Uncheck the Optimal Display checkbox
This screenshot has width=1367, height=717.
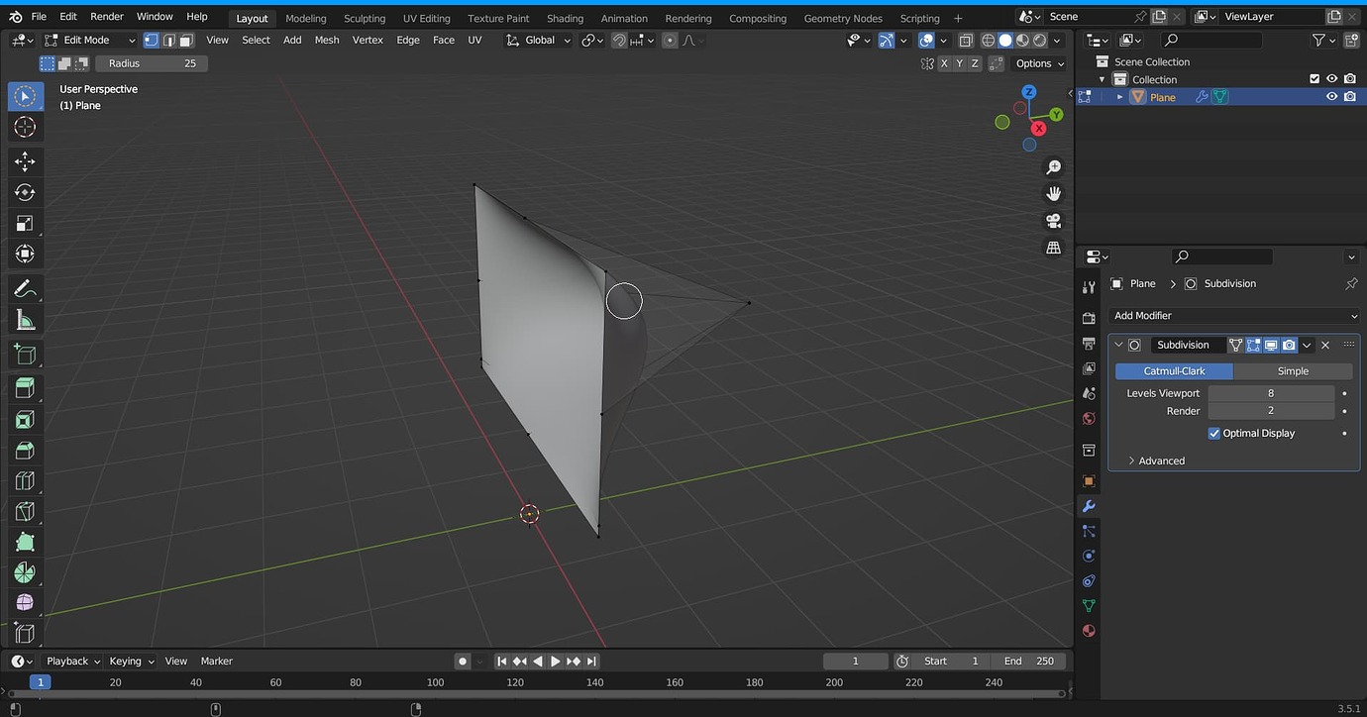[x=1213, y=433]
